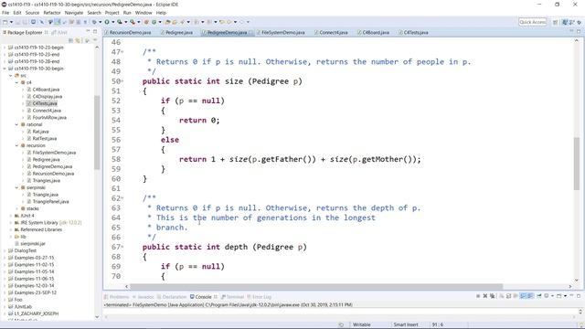585x329 pixels.
Task: Switch to Connect4.java editor tab
Action: (331, 33)
